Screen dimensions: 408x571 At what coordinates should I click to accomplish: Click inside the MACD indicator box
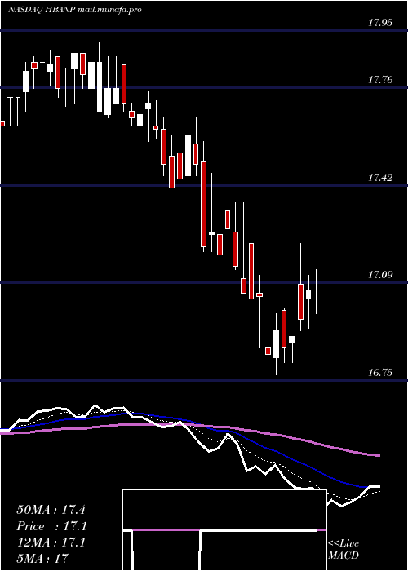[224, 530]
